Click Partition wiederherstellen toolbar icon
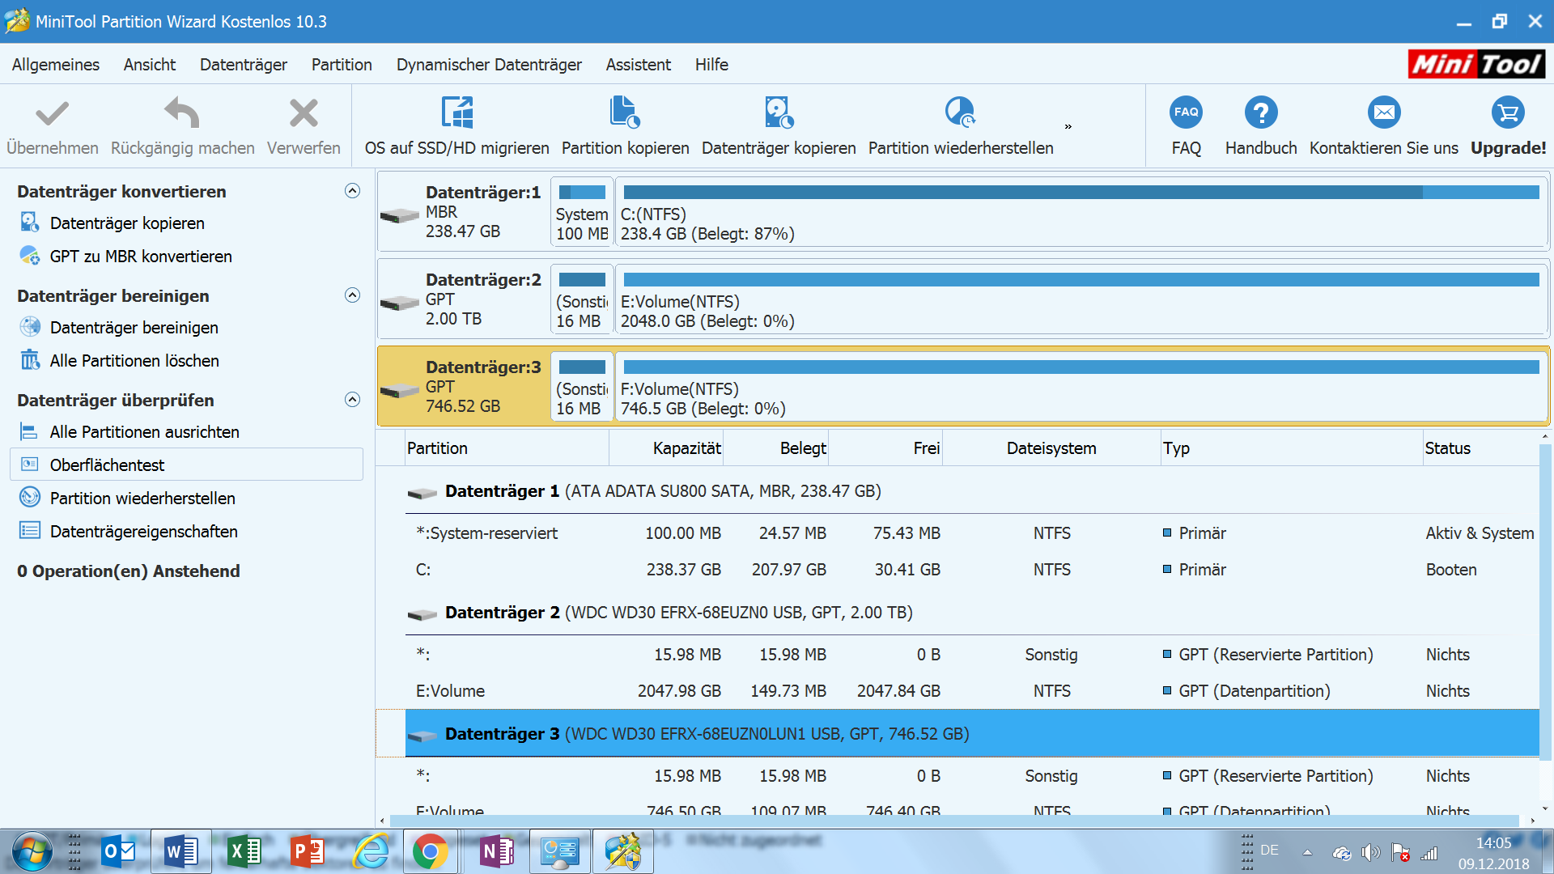This screenshot has width=1554, height=874. [960, 113]
